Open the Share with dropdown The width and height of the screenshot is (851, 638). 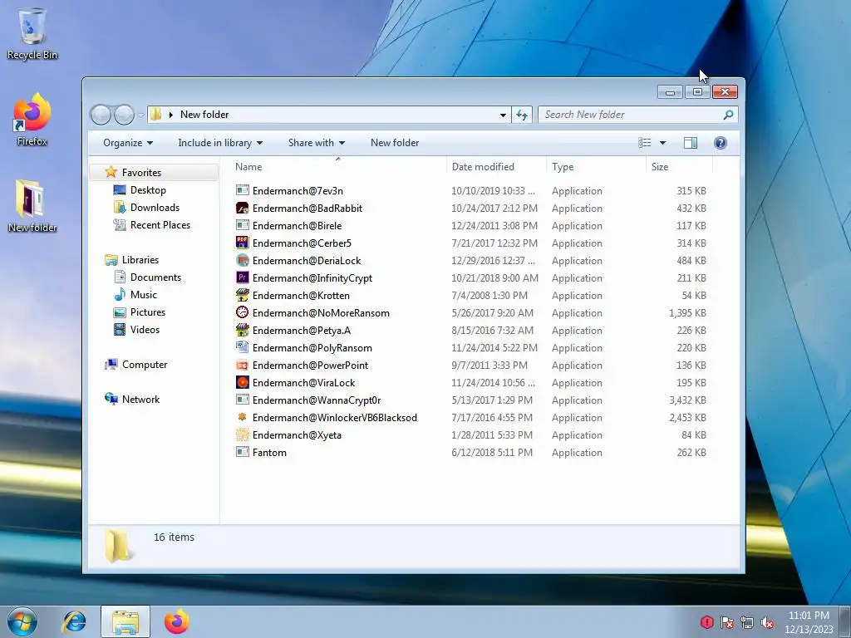tap(317, 143)
